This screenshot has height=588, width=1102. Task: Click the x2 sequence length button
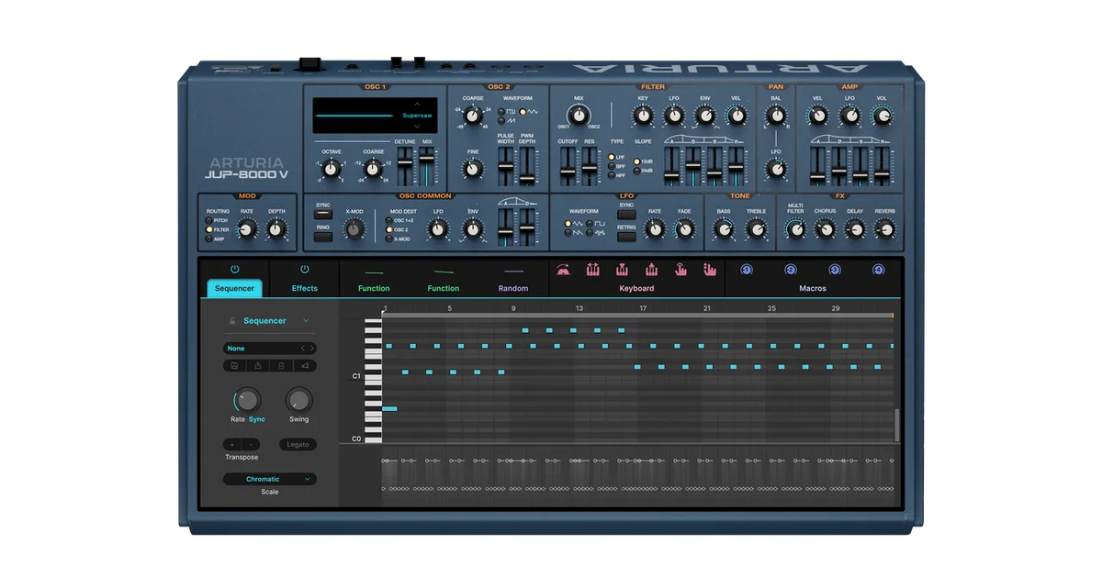(x=306, y=366)
